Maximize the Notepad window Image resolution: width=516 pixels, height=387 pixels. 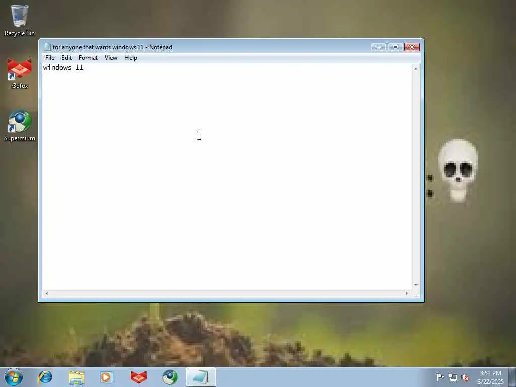pyautogui.click(x=395, y=47)
